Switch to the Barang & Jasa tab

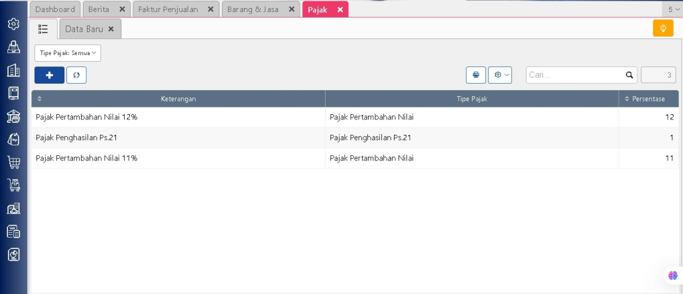tap(252, 9)
